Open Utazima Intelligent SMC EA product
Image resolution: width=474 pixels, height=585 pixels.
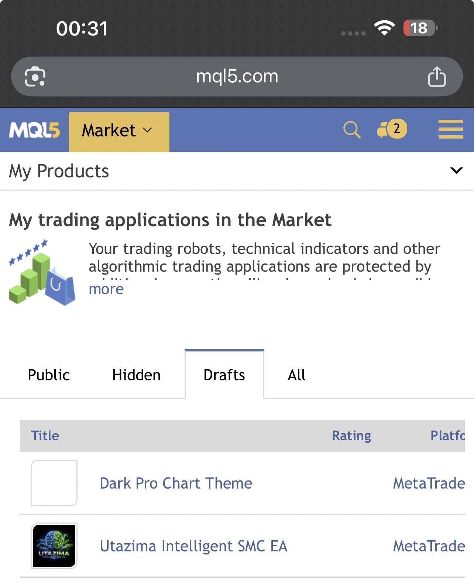pyautogui.click(x=193, y=546)
